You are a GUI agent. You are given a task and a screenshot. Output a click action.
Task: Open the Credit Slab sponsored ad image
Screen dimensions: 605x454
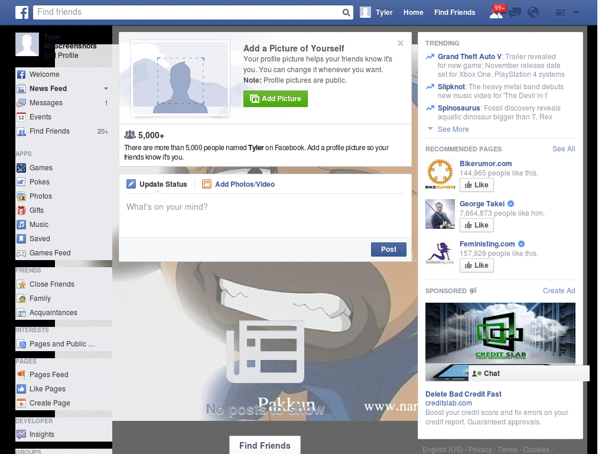point(500,342)
